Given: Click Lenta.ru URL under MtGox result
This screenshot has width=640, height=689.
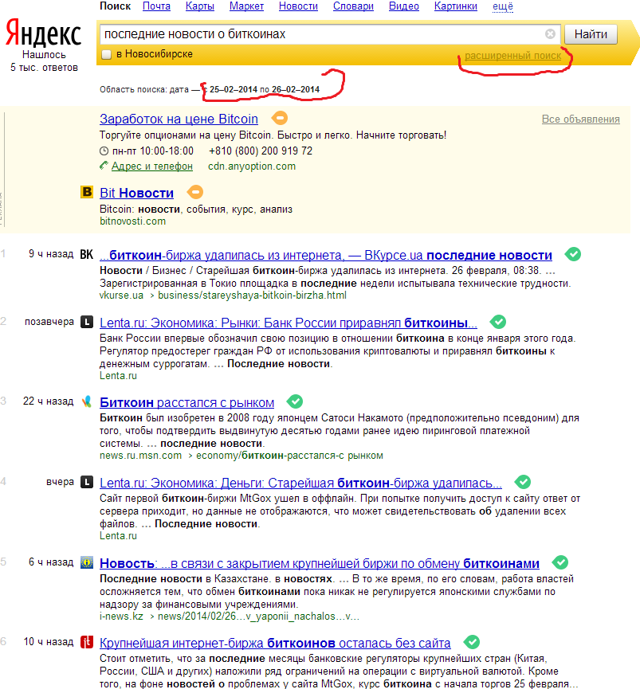Looking at the screenshot, I should point(118,535).
